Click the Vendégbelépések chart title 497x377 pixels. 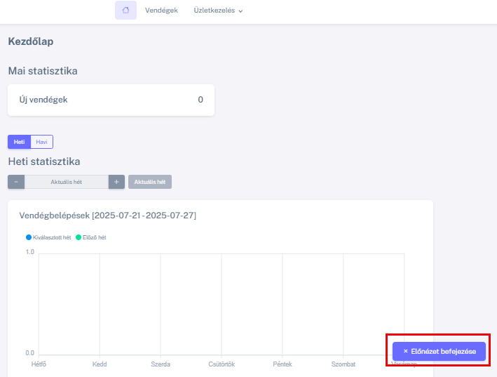pyautogui.click(x=108, y=216)
